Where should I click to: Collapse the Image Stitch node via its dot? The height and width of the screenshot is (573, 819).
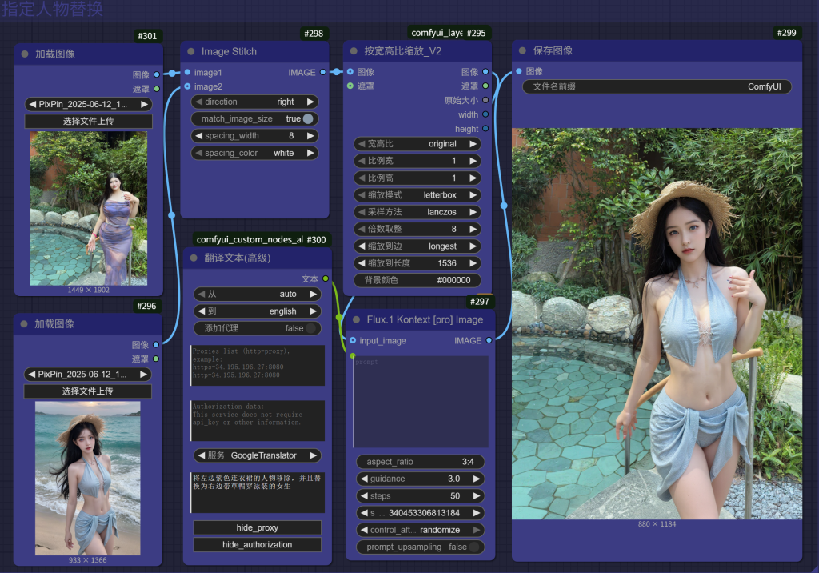pos(190,51)
